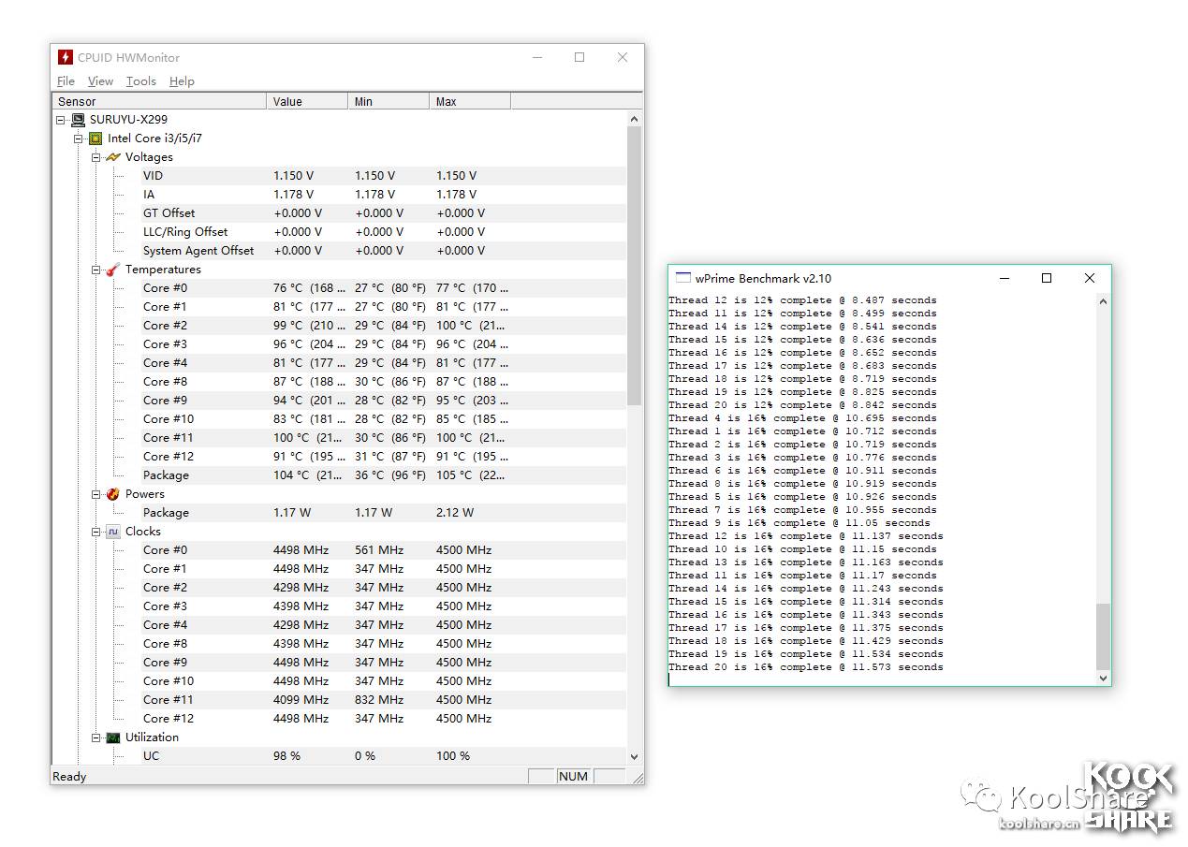
Task: Collapse the SURUYU-X299 tree node
Action: pos(61,120)
